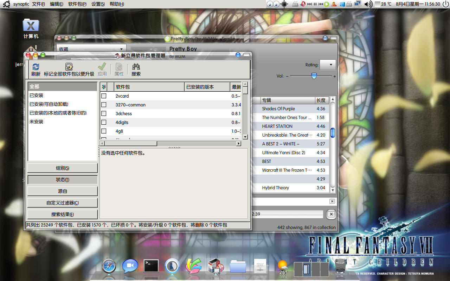This screenshot has width=450, height=281.
Task: Launch the video chat bubble dock icon
Action: tap(130, 266)
